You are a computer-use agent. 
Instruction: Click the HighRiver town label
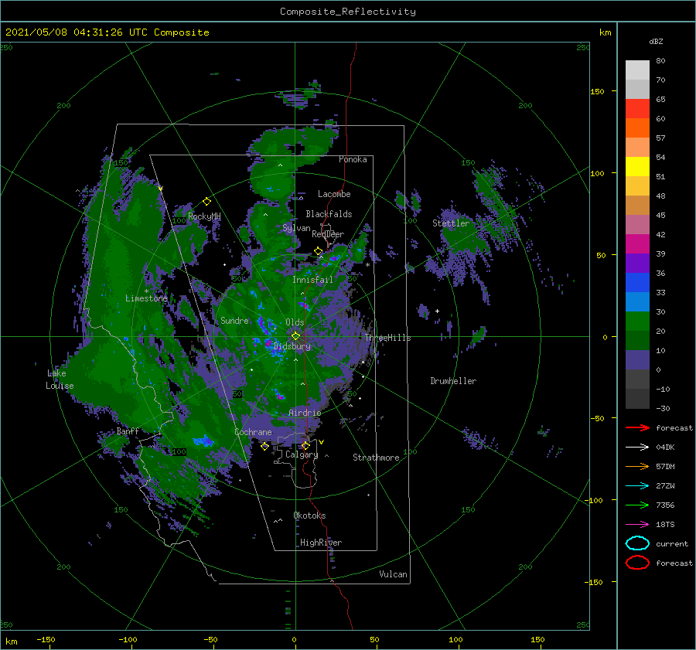(x=321, y=543)
